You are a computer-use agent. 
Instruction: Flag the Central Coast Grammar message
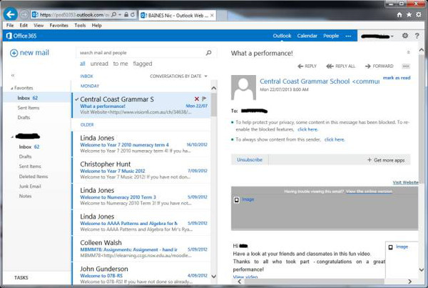(x=205, y=99)
